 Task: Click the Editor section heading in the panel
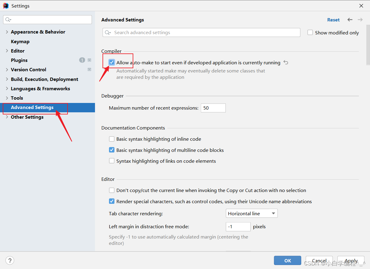click(108, 179)
